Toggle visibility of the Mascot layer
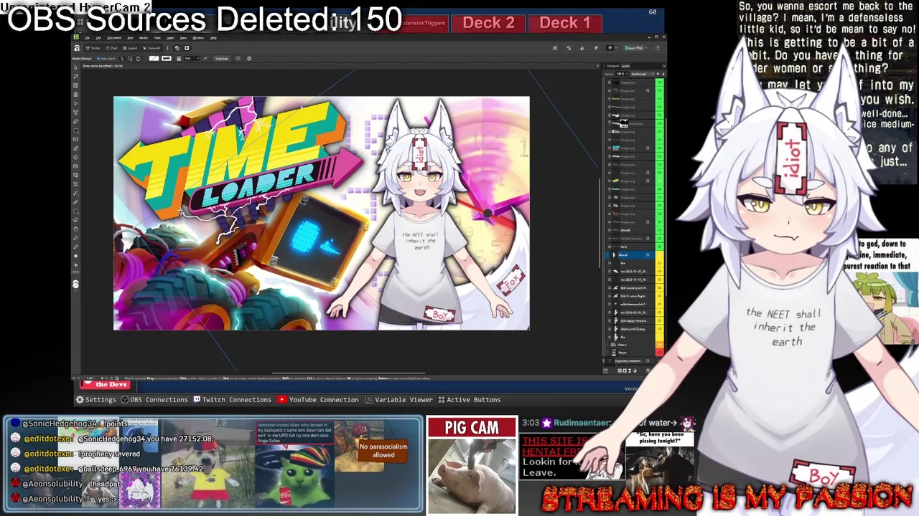 tap(660, 255)
